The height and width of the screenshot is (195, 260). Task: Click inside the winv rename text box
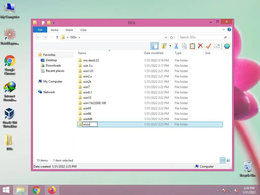pyautogui.click(x=90, y=124)
